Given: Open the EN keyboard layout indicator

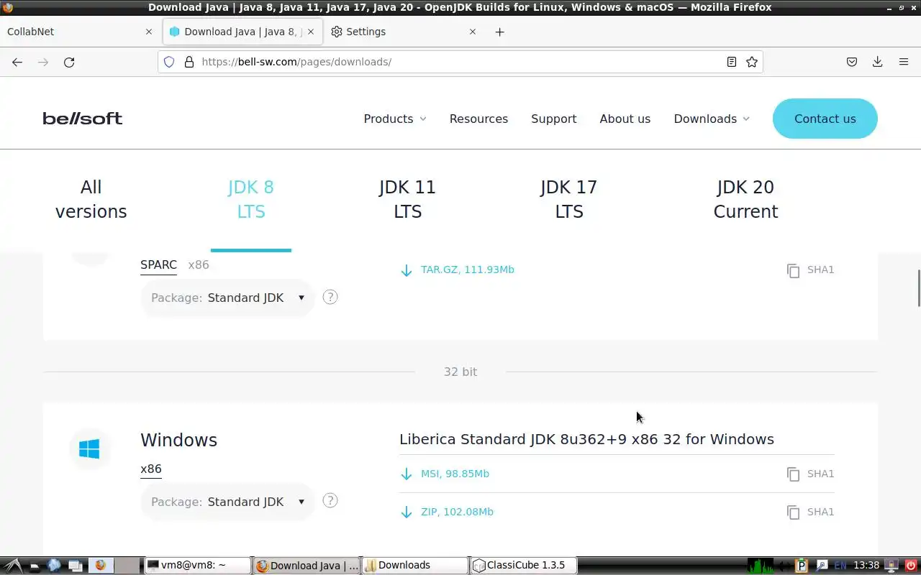Looking at the screenshot, I should (x=840, y=566).
